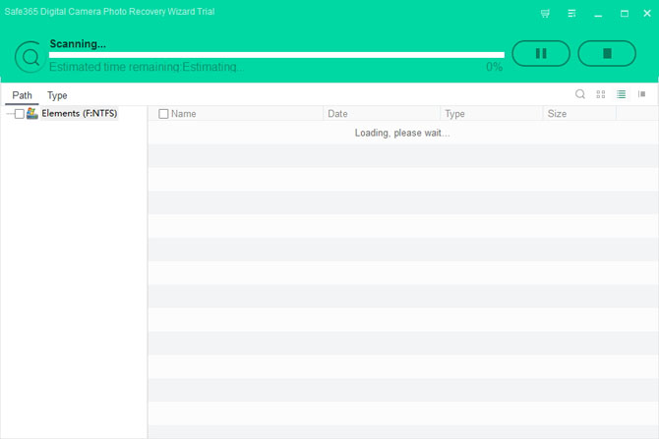Click the scanning magnifier circle icon

[x=30, y=57]
